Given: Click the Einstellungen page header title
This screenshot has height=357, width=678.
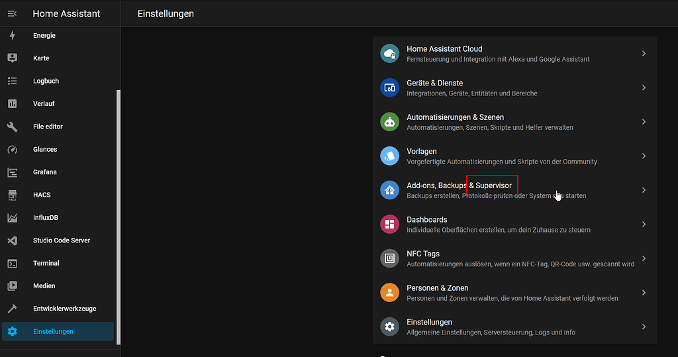Looking at the screenshot, I should point(166,14).
